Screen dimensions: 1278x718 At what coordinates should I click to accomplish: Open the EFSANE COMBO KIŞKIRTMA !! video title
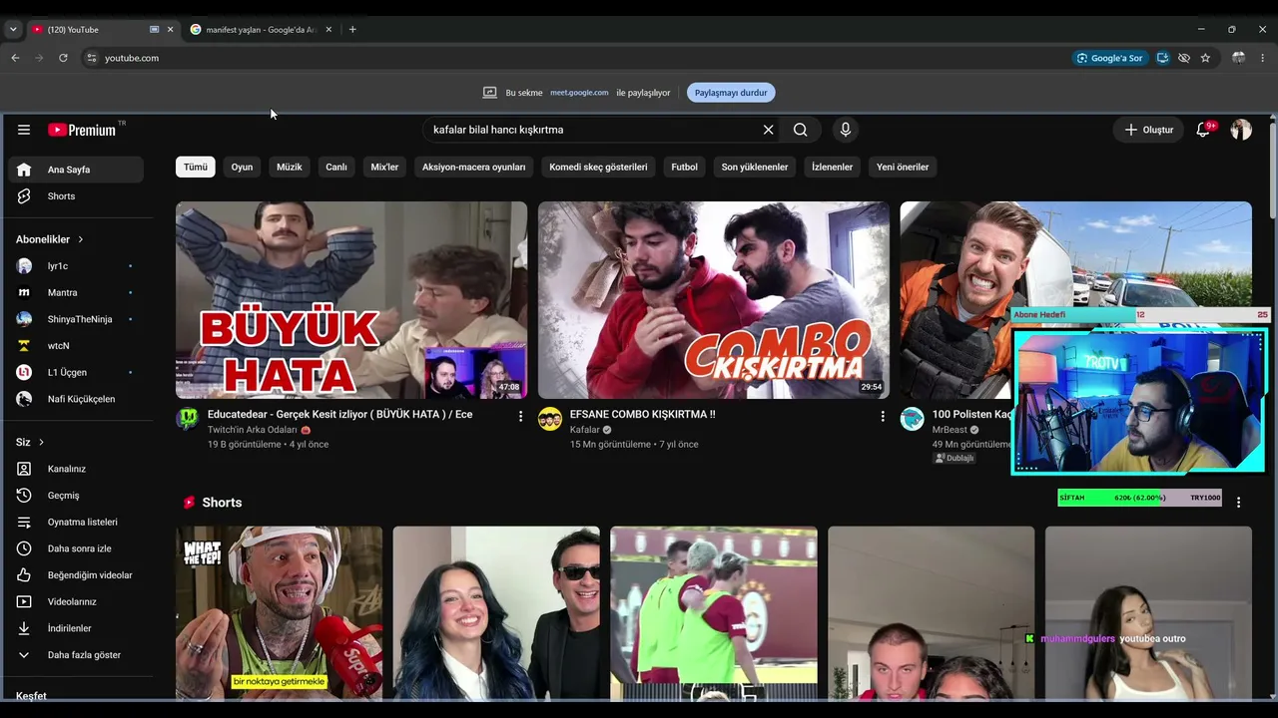[642, 414]
